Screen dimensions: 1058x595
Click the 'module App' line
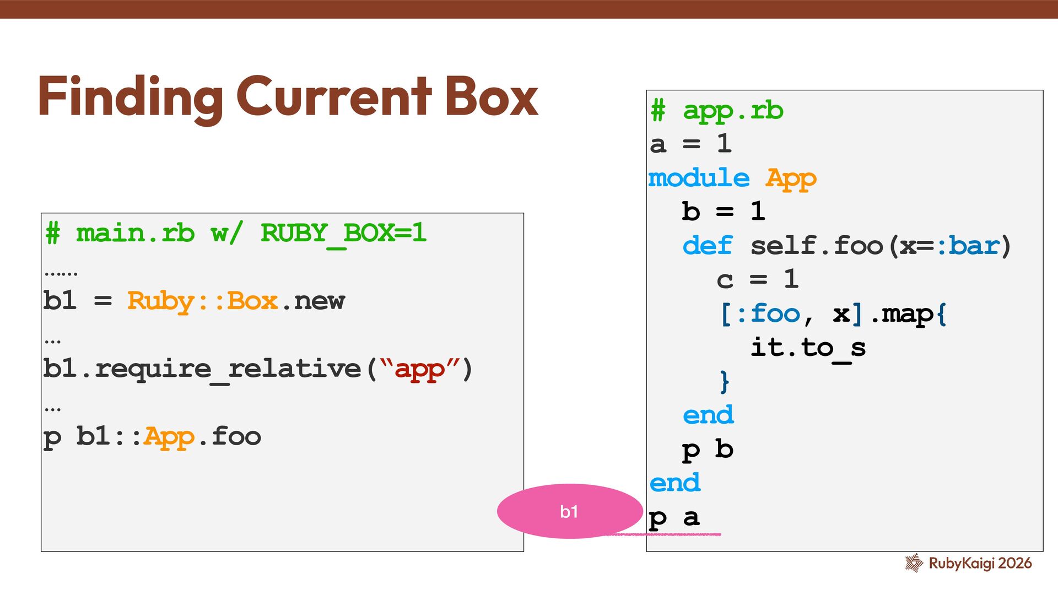732,178
